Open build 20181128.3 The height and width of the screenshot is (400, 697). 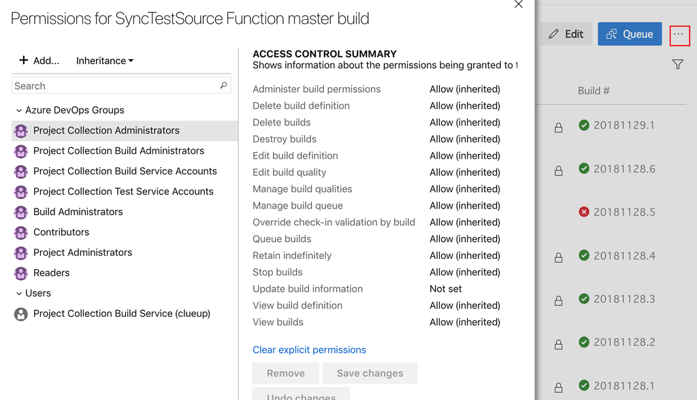(x=624, y=299)
